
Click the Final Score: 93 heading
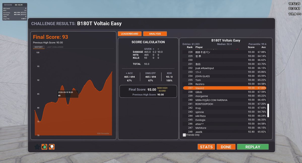pos(50,37)
